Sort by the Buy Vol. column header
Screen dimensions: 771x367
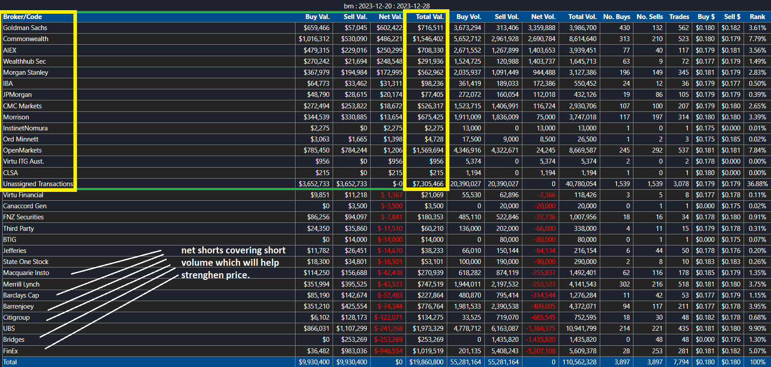pos(468,17)
